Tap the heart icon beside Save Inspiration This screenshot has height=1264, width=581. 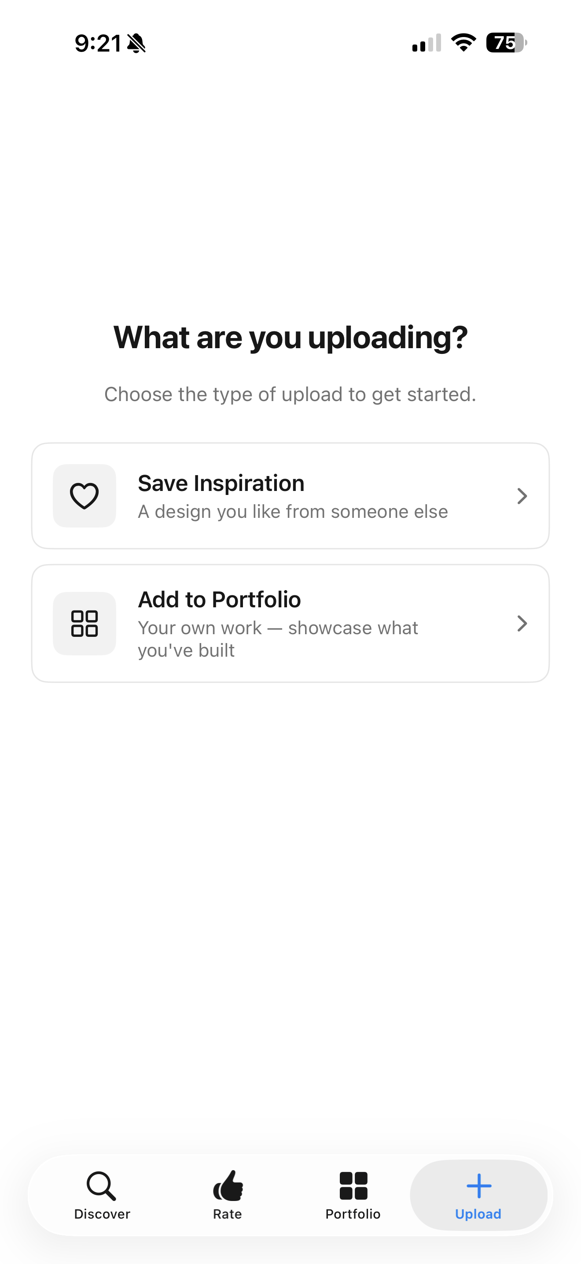coord(84,495)
